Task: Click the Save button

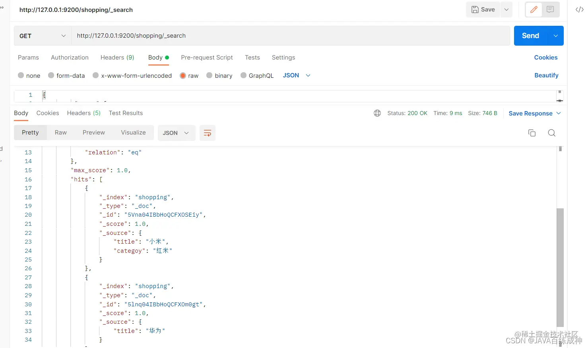Action: coord(483,10)
